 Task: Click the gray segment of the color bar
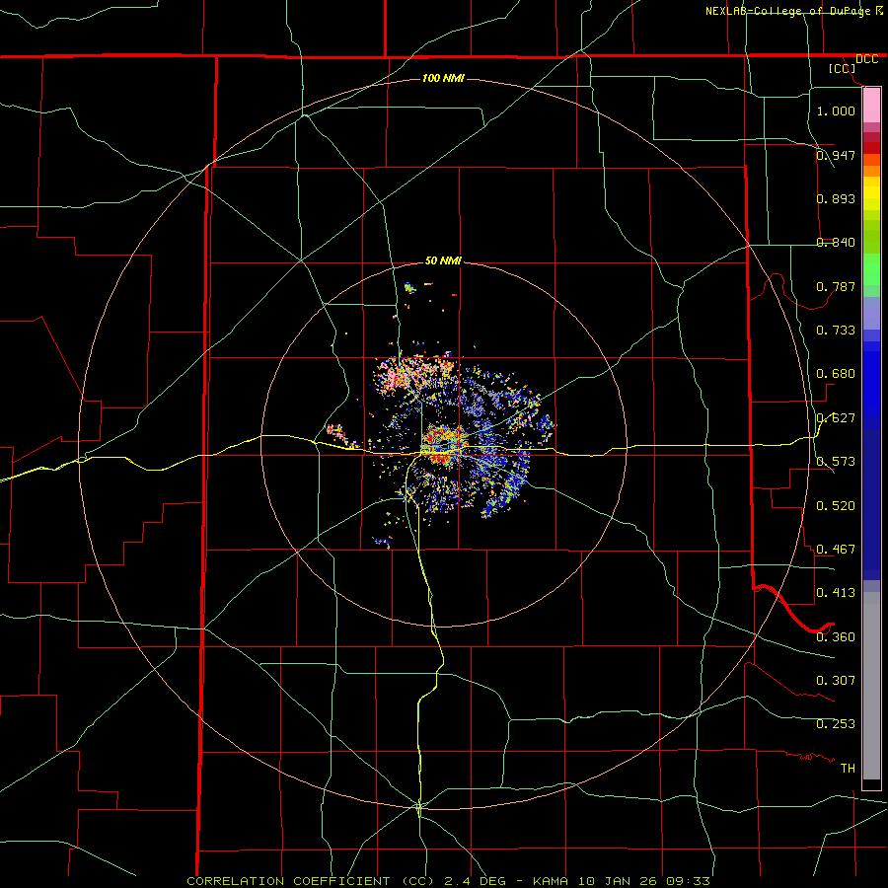(x=871, y=686)
